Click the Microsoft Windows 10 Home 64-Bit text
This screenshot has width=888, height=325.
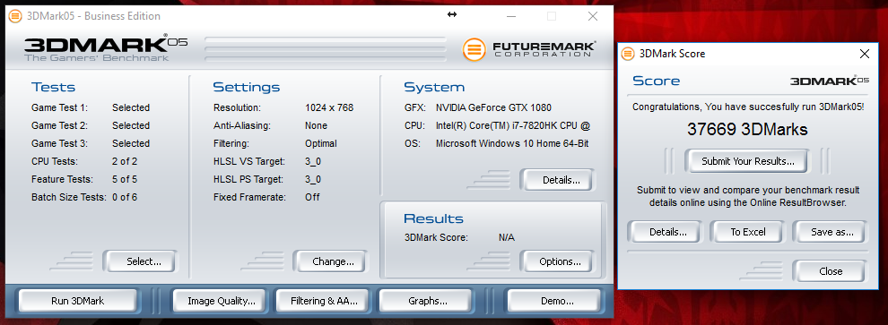pos(512,143)
